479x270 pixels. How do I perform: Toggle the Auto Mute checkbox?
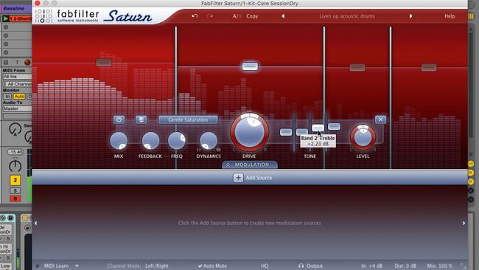pyautogui.click(x=212, y=266)
